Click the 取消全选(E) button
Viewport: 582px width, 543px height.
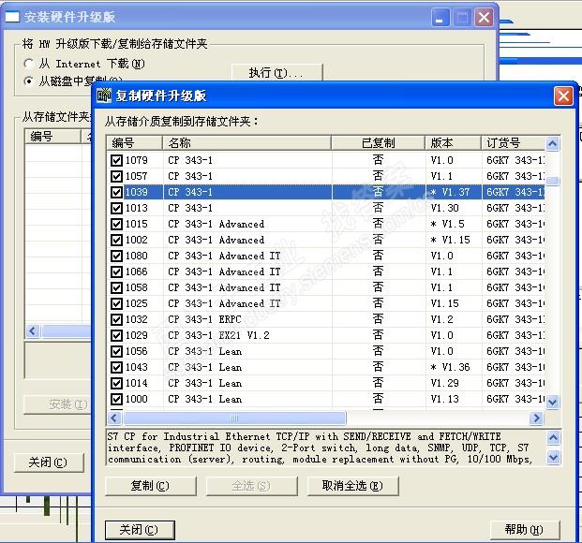pyautogui.click(x=352, y=486)
